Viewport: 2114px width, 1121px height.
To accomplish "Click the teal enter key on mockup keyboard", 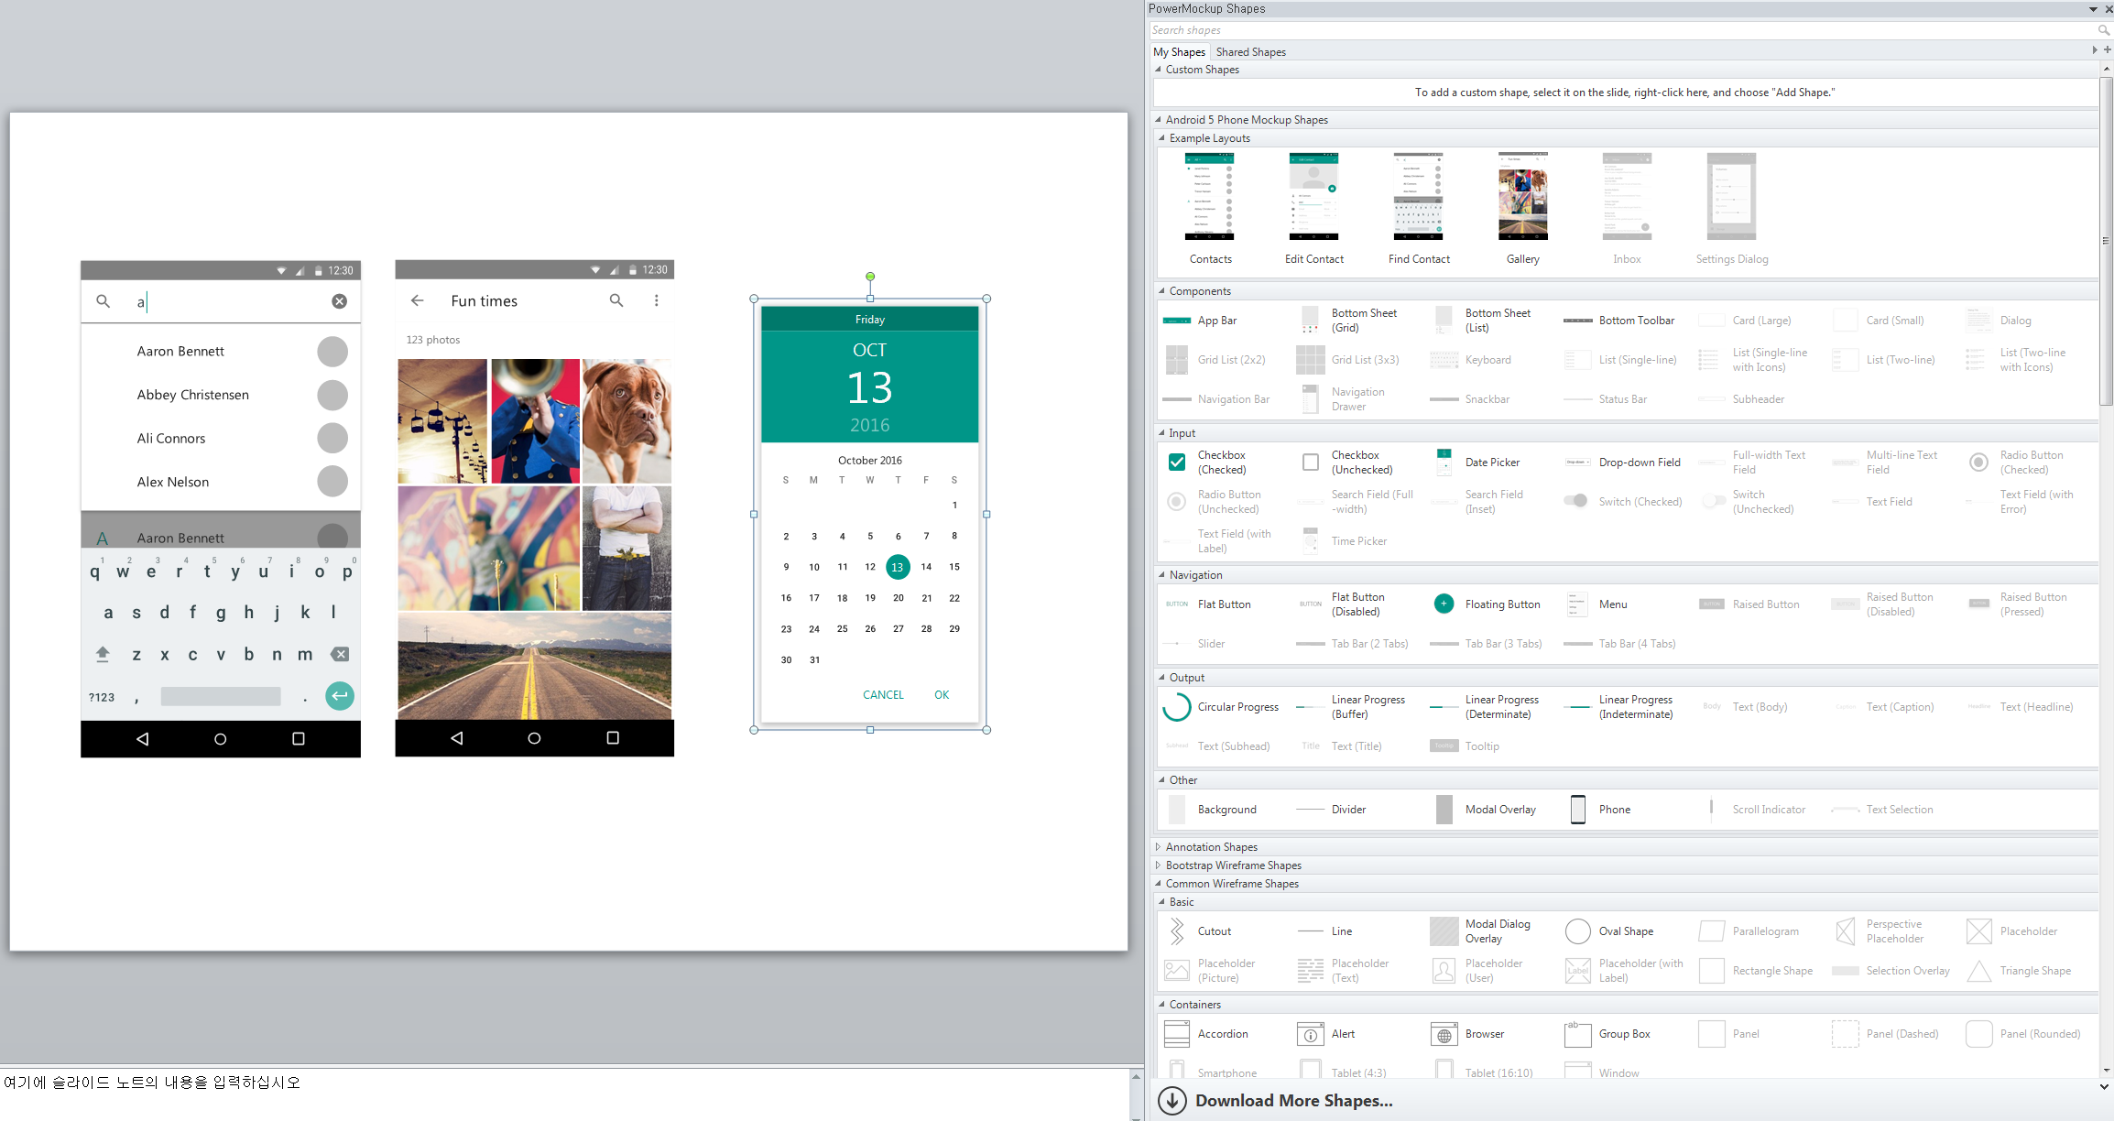I will [x=339, y=696].
